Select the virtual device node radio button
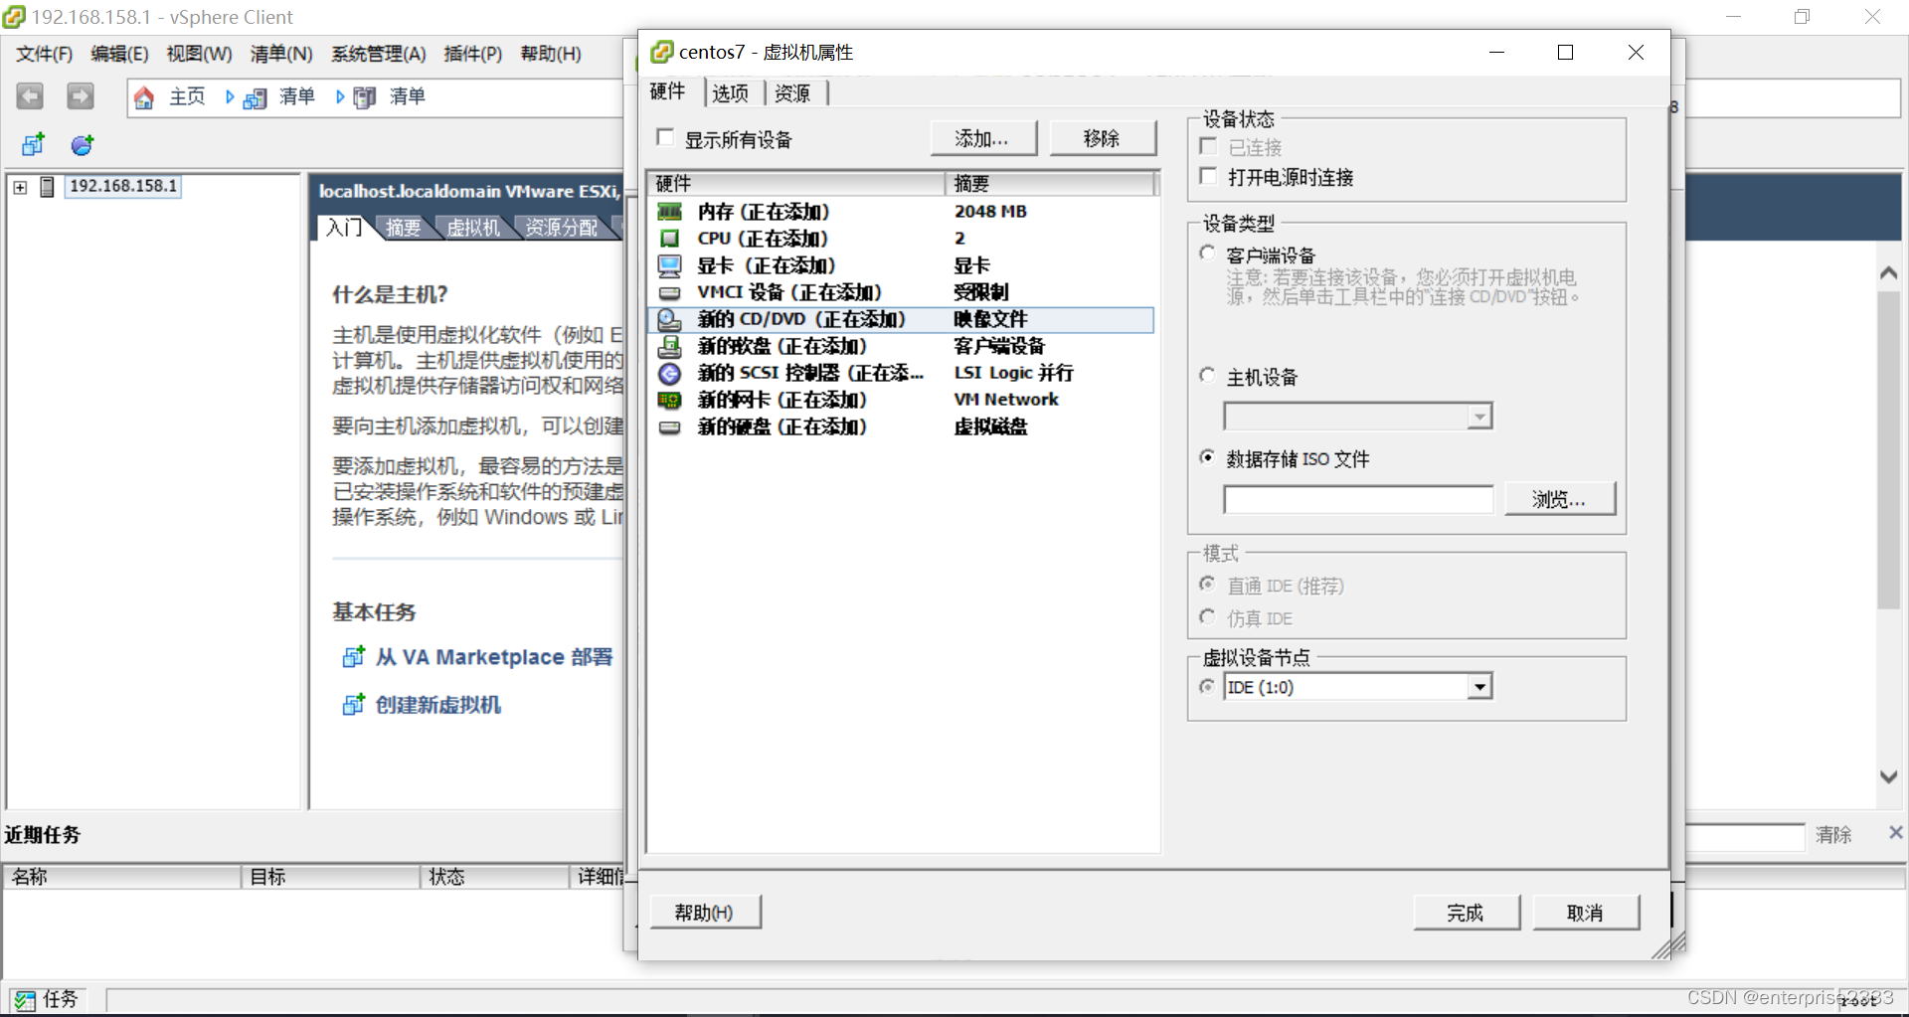This screenshot has height=1017, width=1909. click(x=1207, y=686)
